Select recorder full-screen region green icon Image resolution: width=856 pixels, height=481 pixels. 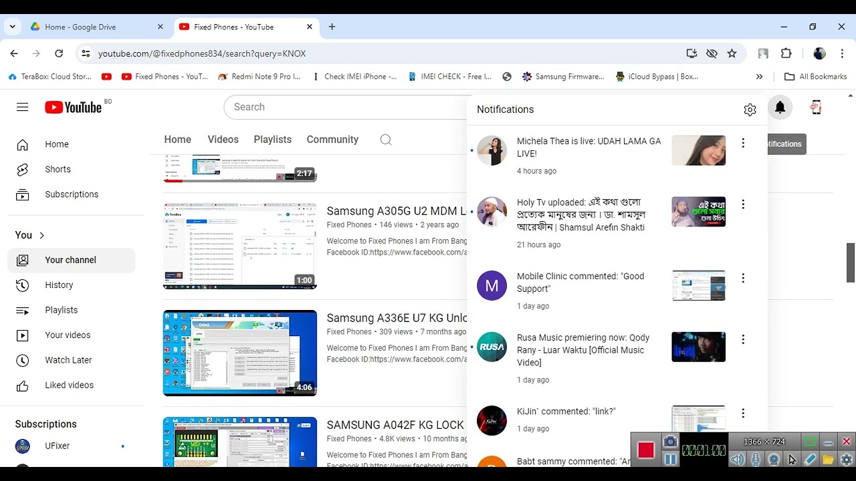(x=810, y=442)
